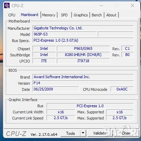
Task: Switch to the CPU tab
Action: pos(12,15)
